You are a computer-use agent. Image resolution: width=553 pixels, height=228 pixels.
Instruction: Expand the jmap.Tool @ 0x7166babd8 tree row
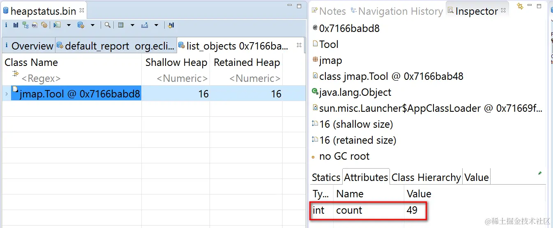tap(6, 94)
